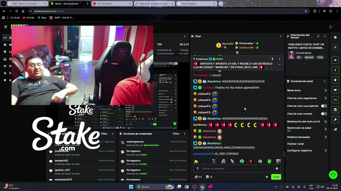Reload the page with browser refresh button
Screen dimensions: 341x191
[17, 11]
